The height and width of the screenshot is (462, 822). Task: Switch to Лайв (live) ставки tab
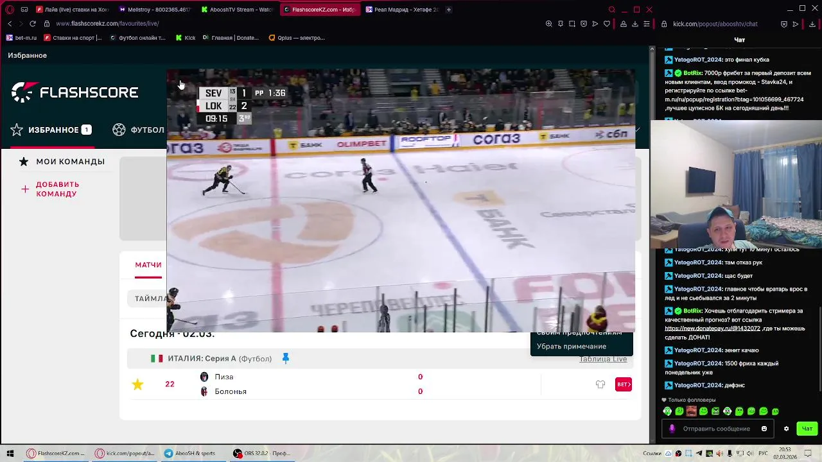(73, 10)
